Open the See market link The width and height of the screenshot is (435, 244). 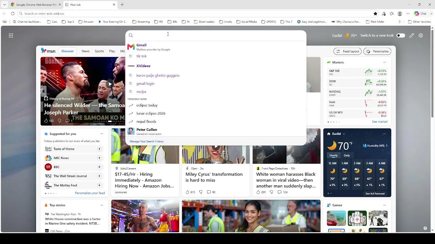(380, 122)
